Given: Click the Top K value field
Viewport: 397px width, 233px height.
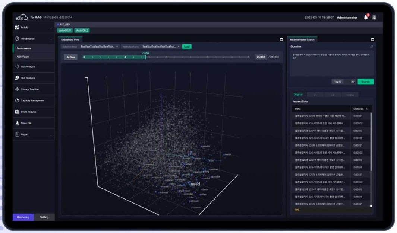Looking at the screenshot, I should [x=350, y=82].
